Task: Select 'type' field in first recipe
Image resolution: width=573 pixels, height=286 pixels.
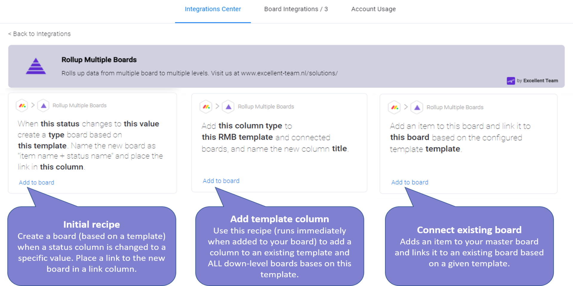Action: coord(56,135)
